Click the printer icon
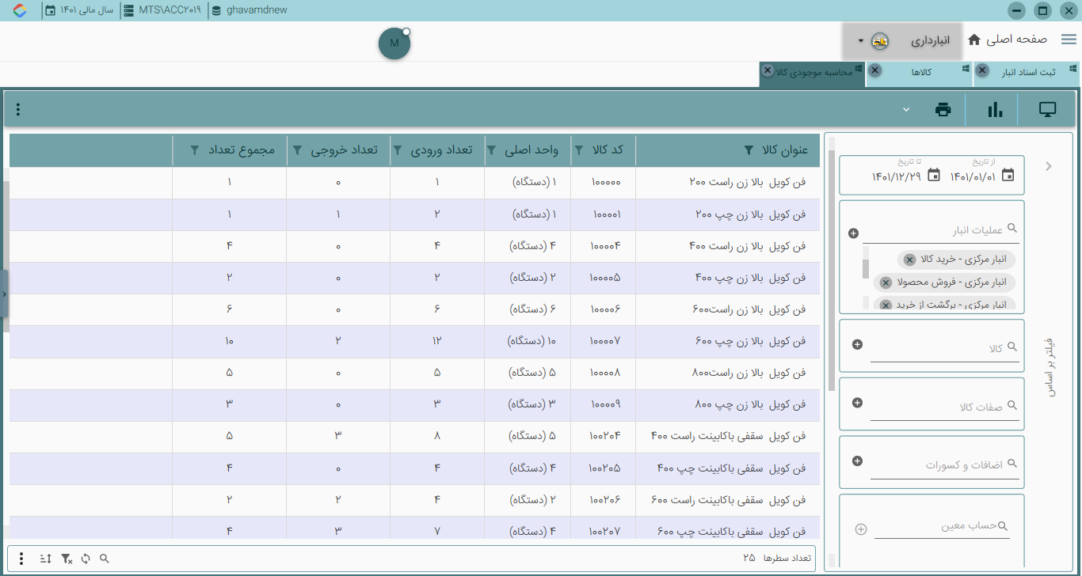Screen dimensions: 1082x576 click(943, 110)
